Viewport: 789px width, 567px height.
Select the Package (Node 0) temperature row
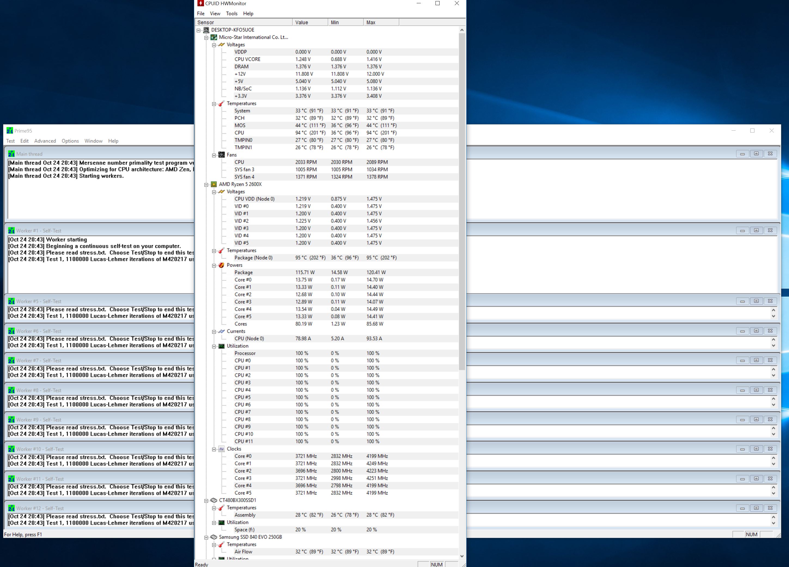(253, 258)
